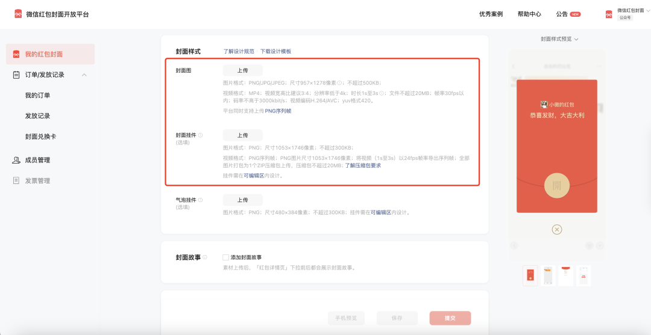This screenshot has width=651, height=335.
Task: Select the fourth preview thumbnail
Action: tap(583, 276)
